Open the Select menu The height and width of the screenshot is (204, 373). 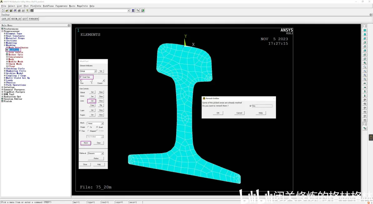11,6
